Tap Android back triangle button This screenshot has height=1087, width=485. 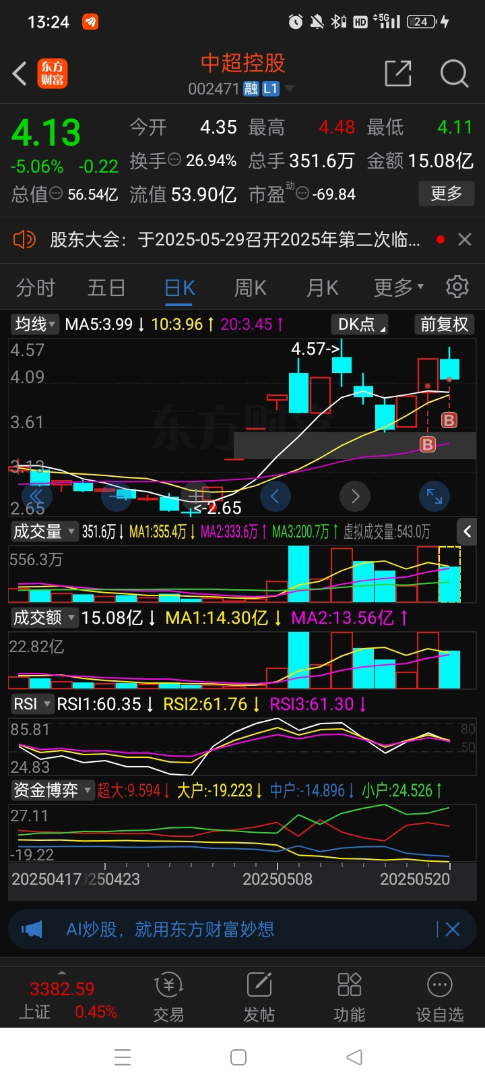point(354,1057)
